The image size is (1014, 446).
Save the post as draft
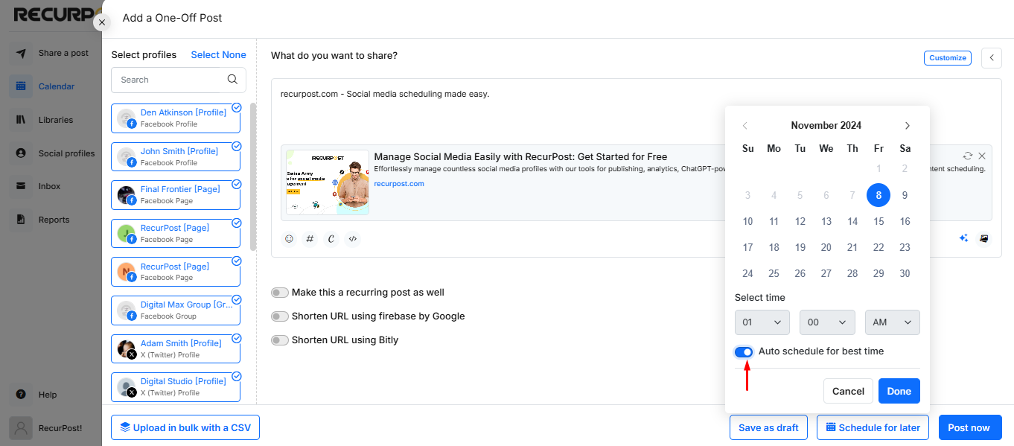(768, 427)
